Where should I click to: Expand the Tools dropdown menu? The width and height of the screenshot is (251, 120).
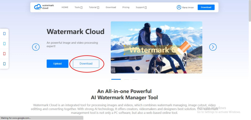pos(79,7)
